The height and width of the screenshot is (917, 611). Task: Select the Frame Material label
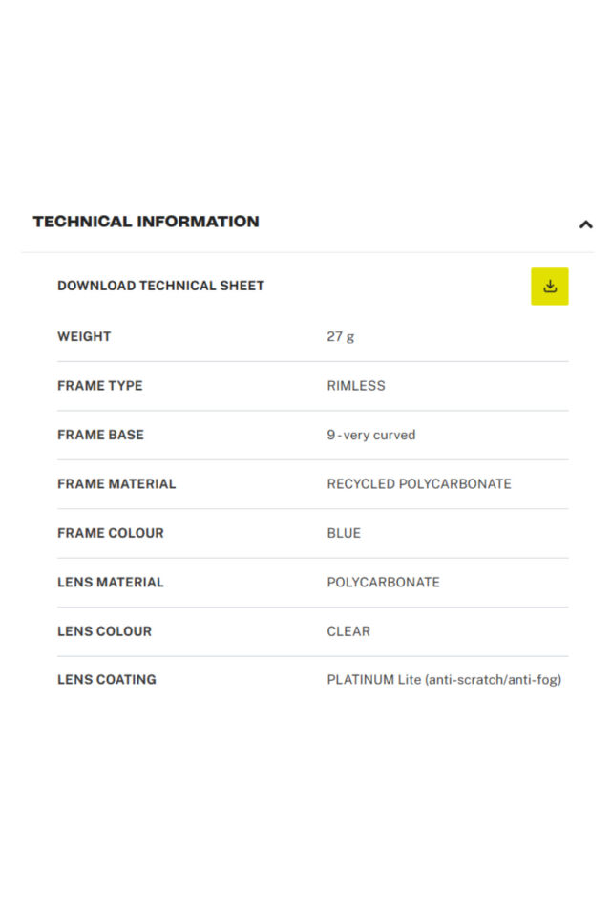116,483
